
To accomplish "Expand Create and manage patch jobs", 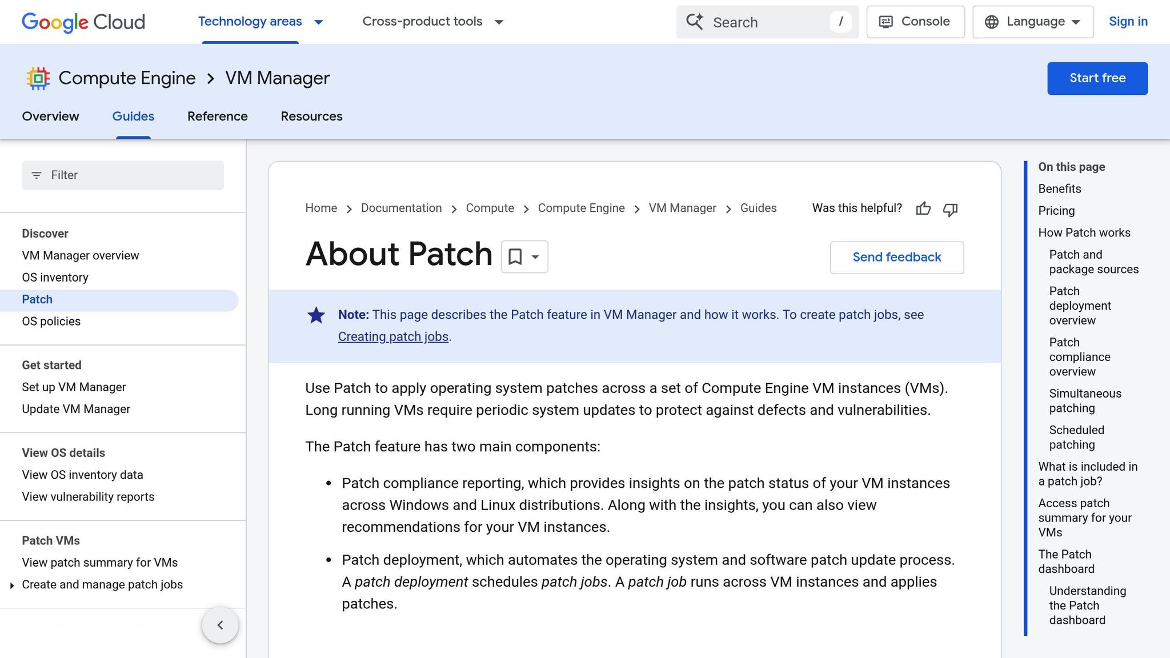I will [13, 585].
